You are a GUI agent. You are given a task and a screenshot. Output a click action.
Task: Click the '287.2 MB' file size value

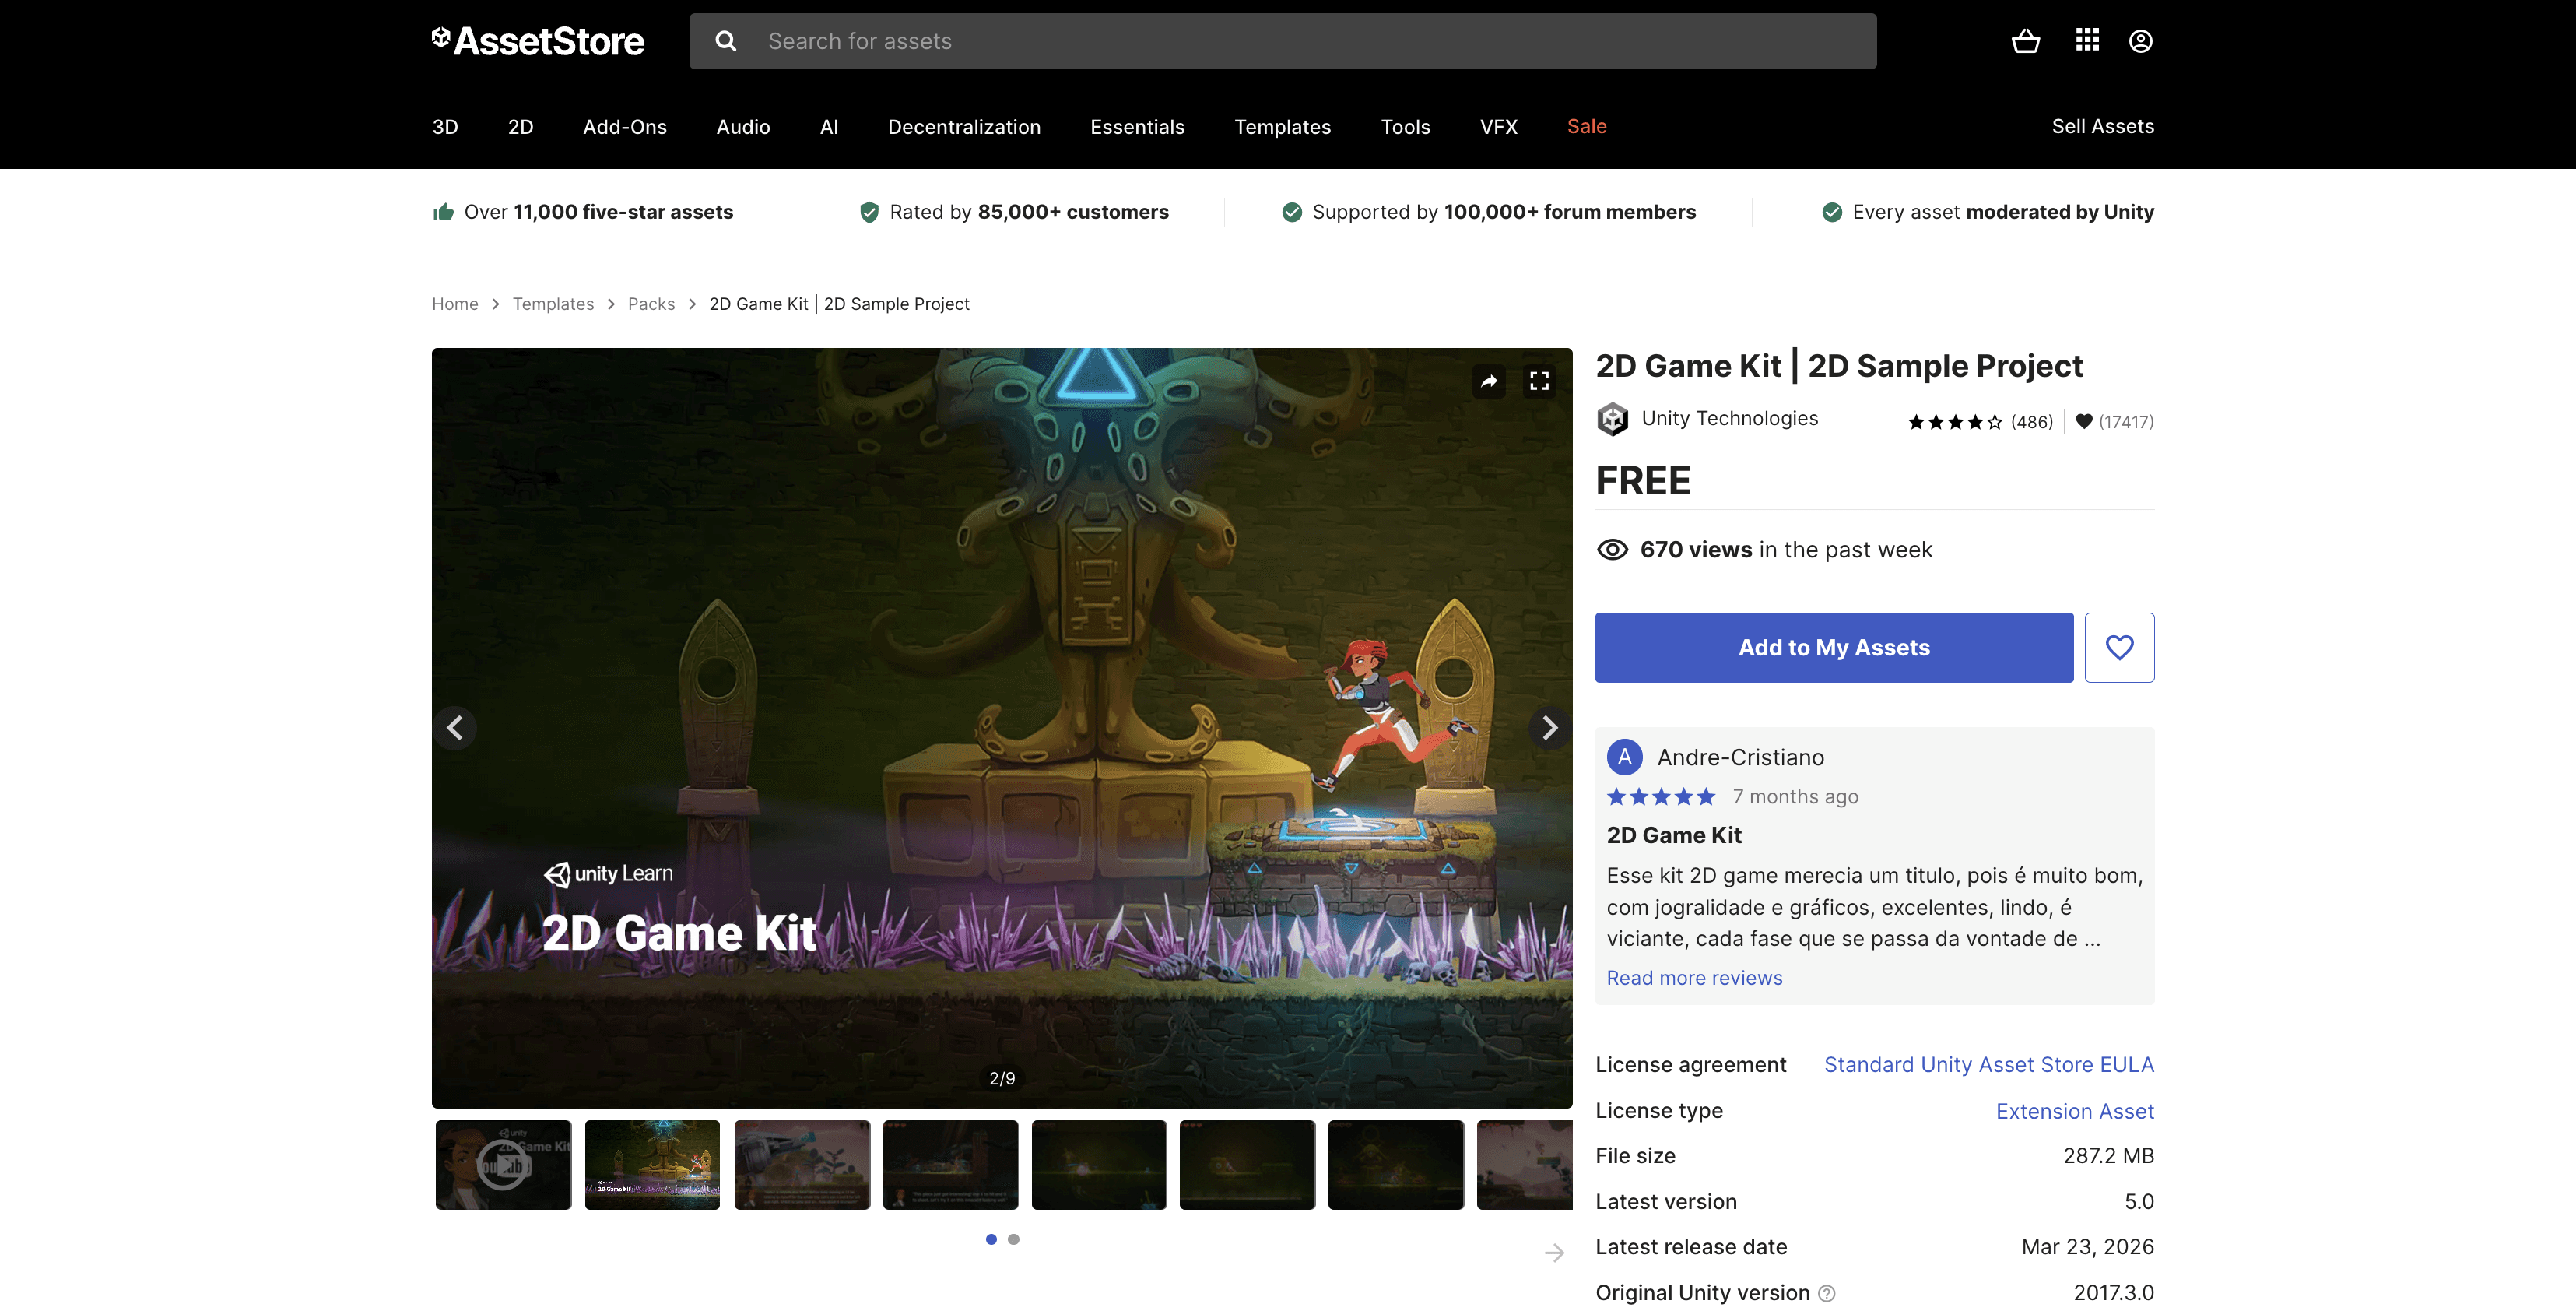coord(2108,1156)
